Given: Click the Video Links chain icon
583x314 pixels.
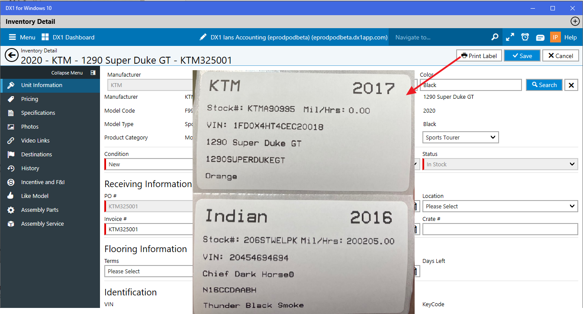Looking at the screenshot, I should point(11,141).
